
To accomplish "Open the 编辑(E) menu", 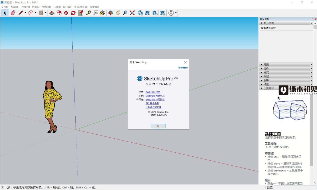I will tap(15, 7).
